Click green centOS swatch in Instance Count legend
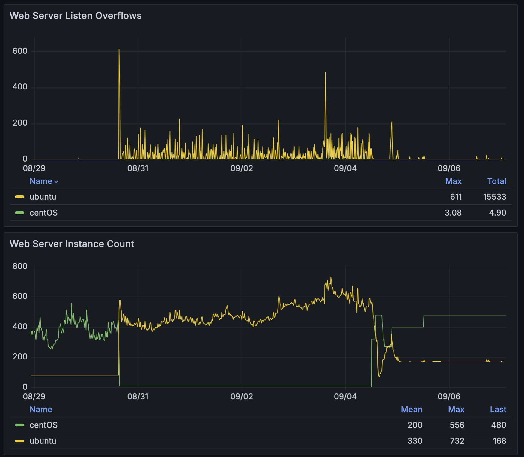The width and height of the screenshot is (524, 457). point(19,425)
